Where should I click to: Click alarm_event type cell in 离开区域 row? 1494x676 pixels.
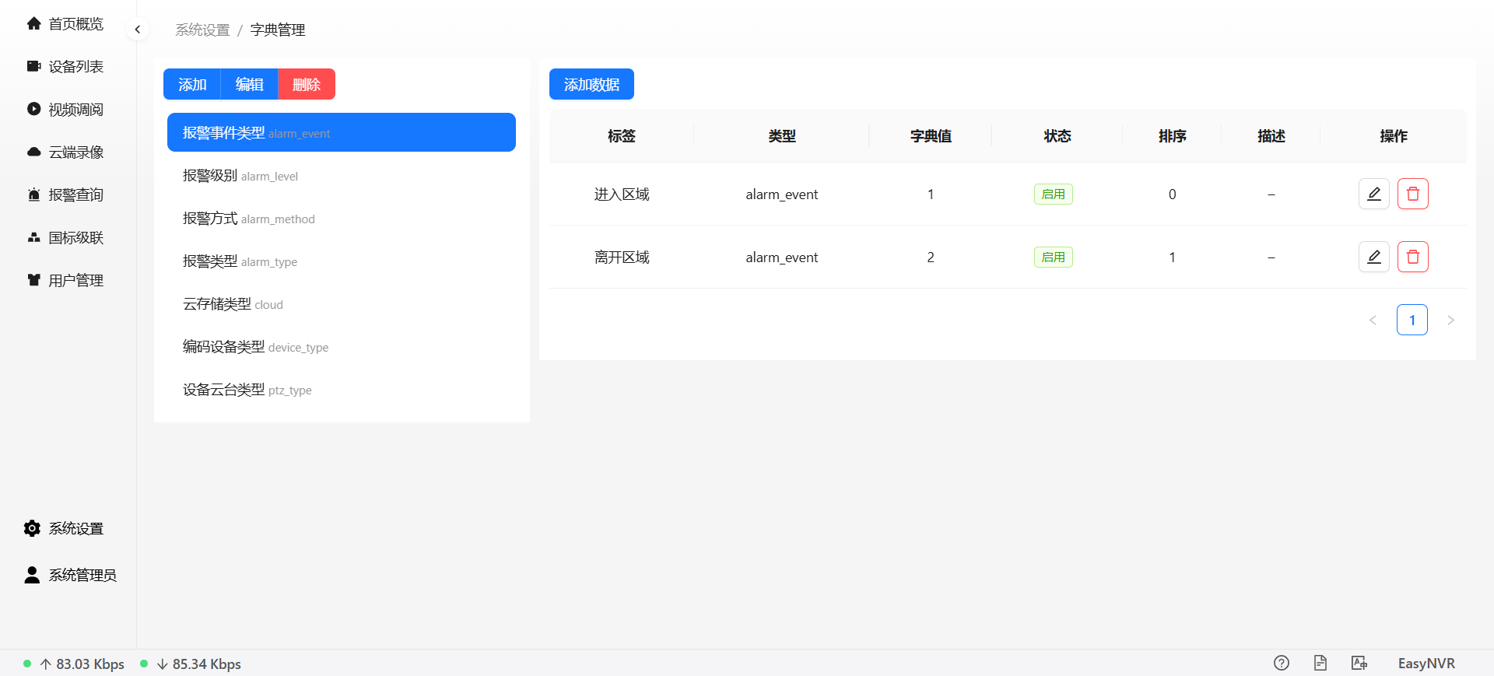pos(782,257)
